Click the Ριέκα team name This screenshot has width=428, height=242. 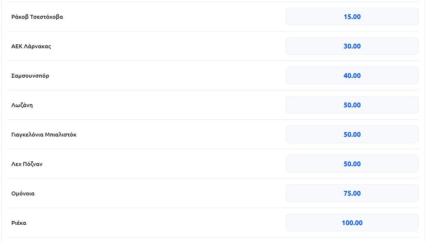tap(19, 223)
